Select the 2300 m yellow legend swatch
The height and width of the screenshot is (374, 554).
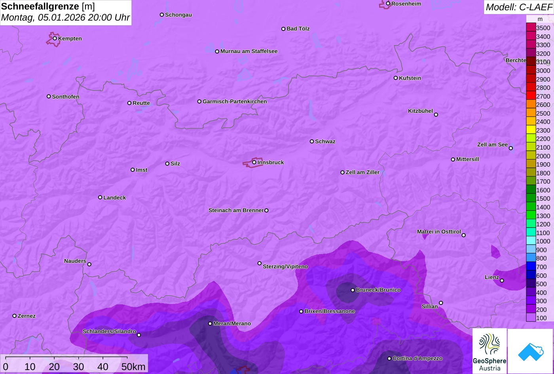click(x=531, y=130)
